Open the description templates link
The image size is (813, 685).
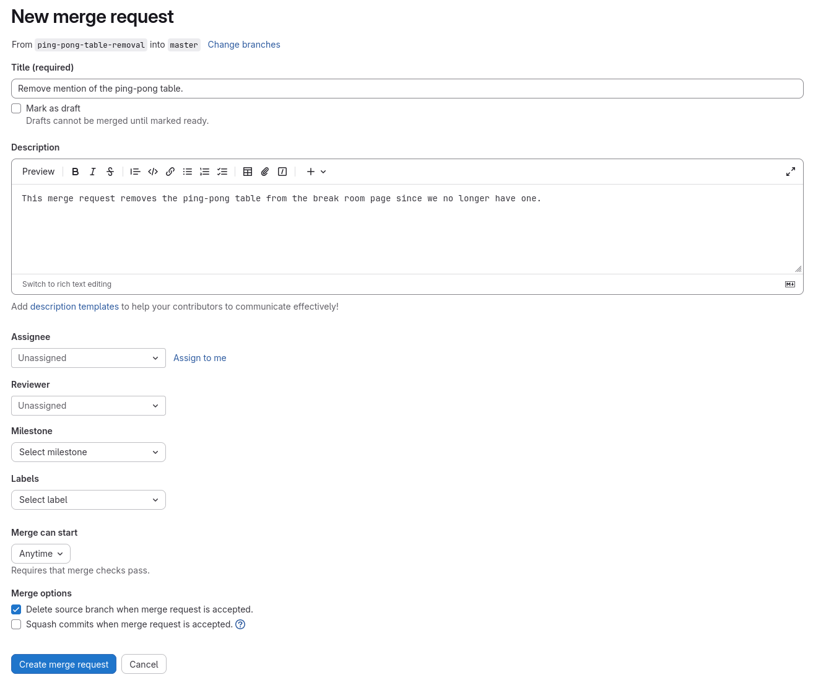tap(74, 306)
